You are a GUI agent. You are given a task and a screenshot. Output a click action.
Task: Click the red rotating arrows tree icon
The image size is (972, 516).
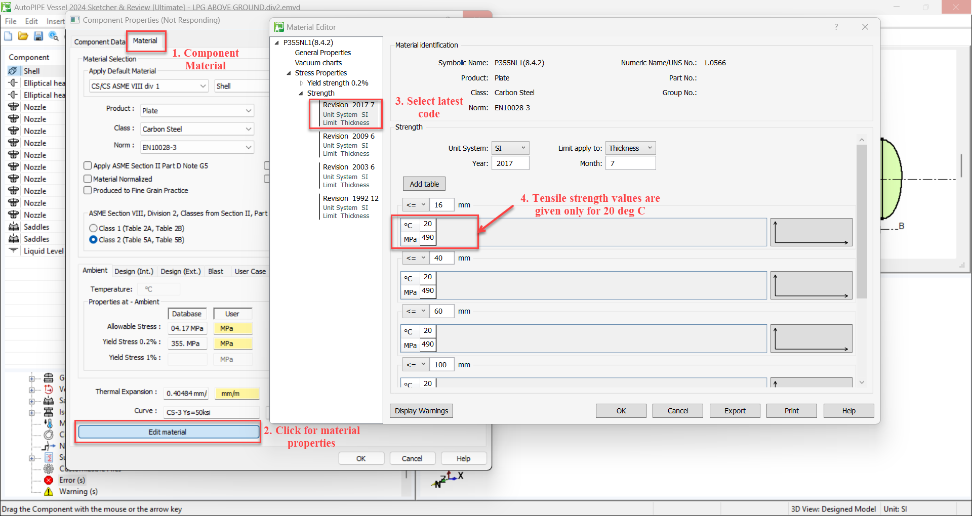click(x=49, y=389)
